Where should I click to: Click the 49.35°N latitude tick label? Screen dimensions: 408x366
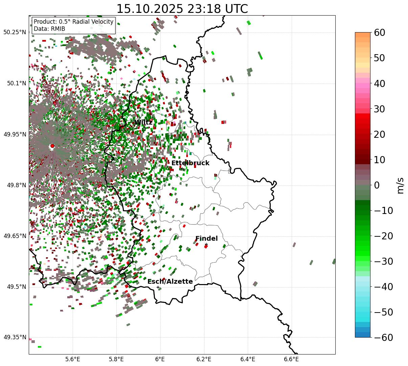(15, 337)
